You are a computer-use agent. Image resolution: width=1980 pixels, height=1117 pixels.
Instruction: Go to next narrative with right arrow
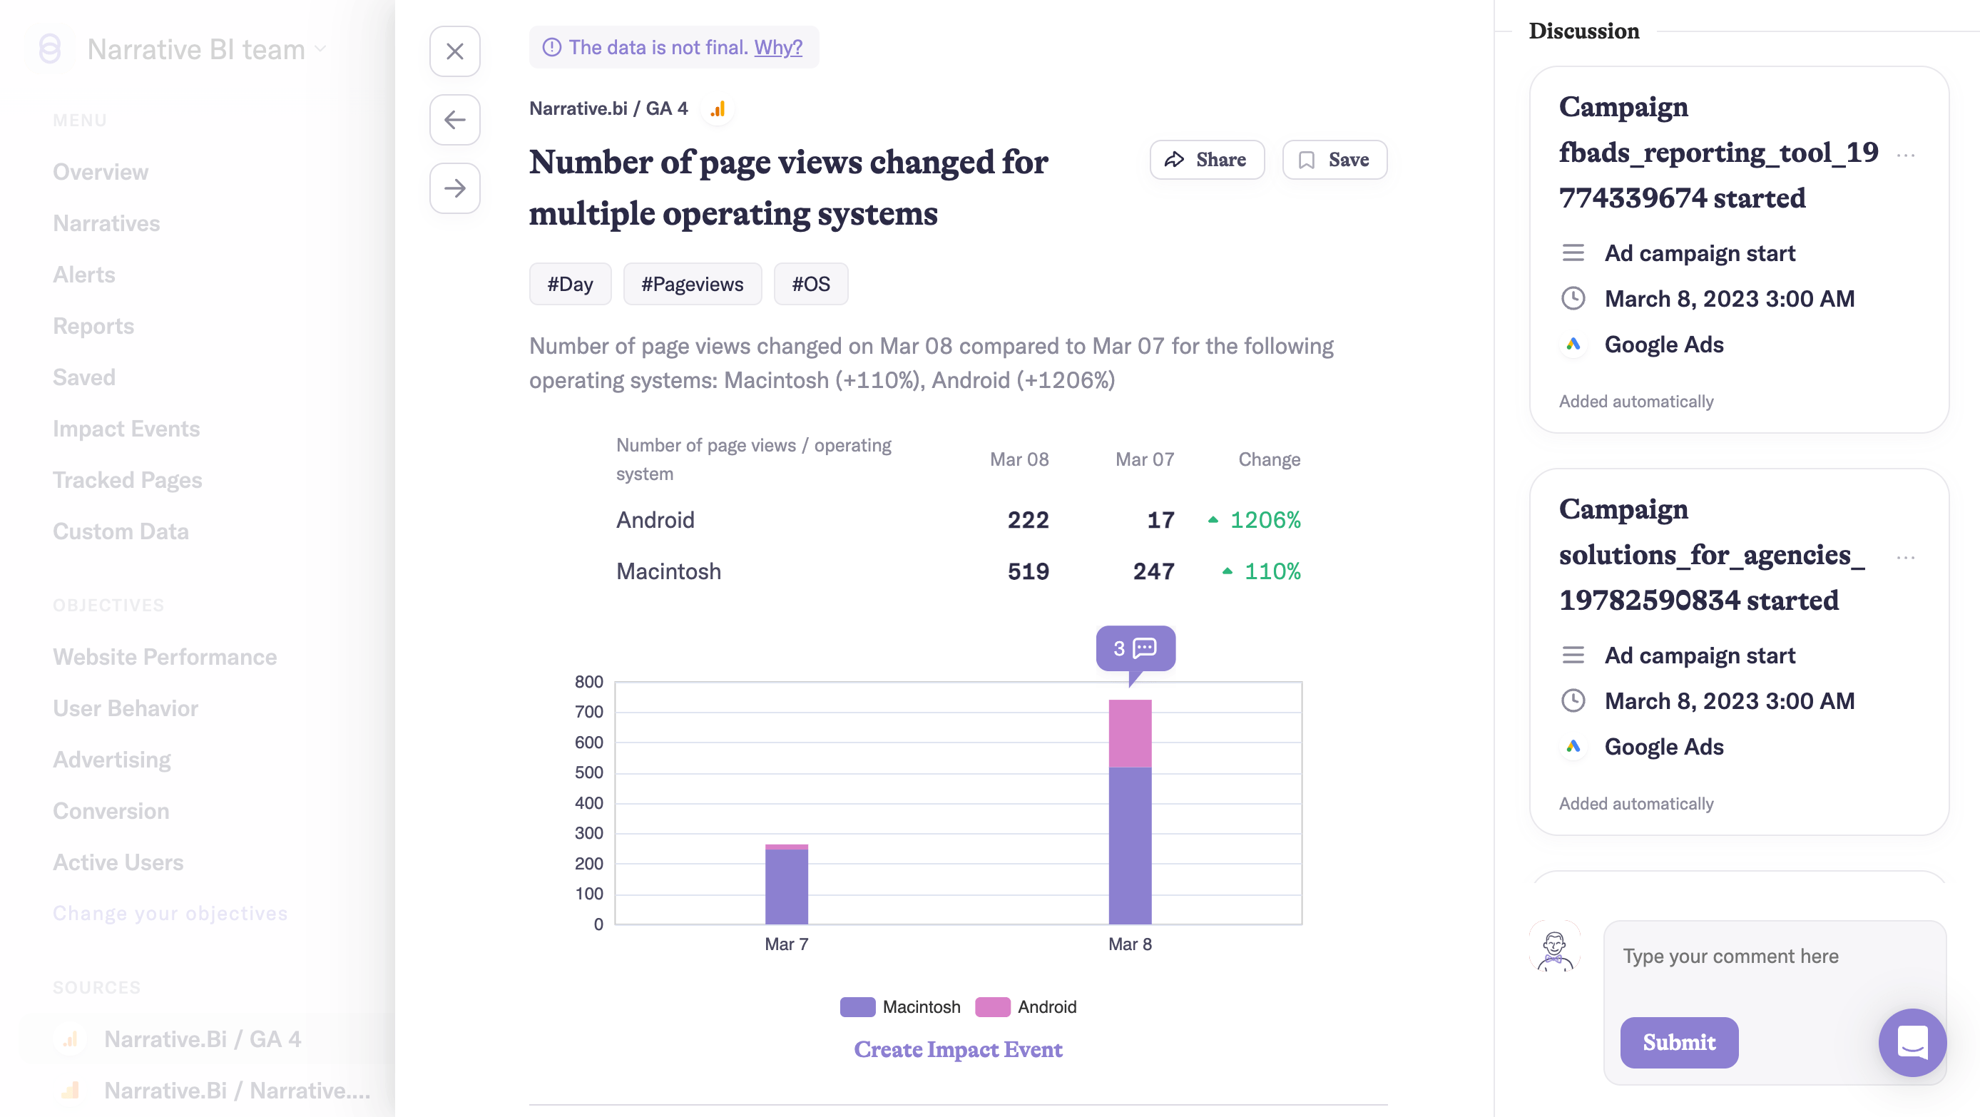tap(454, 188)
